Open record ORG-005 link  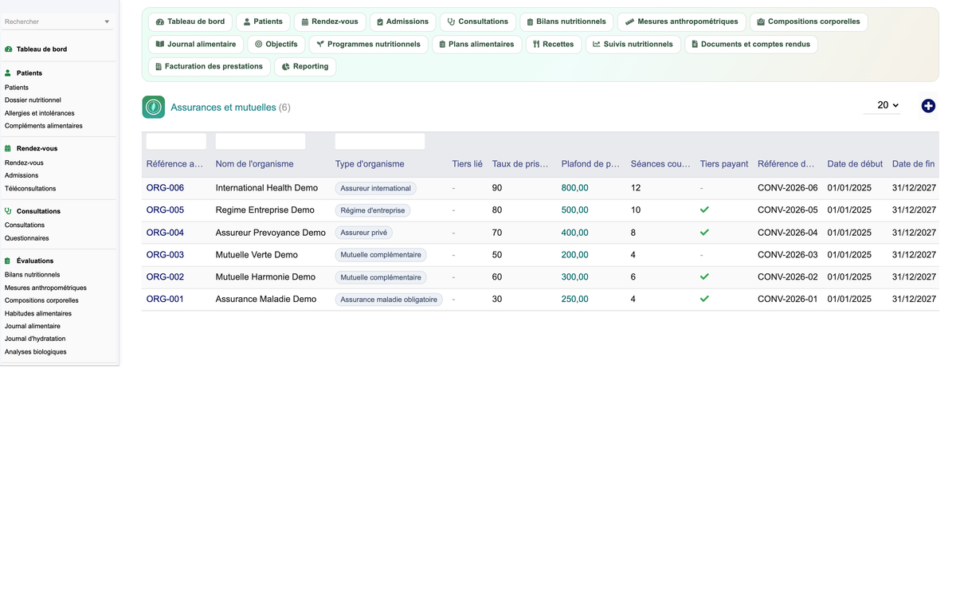(x=165, y=210)
